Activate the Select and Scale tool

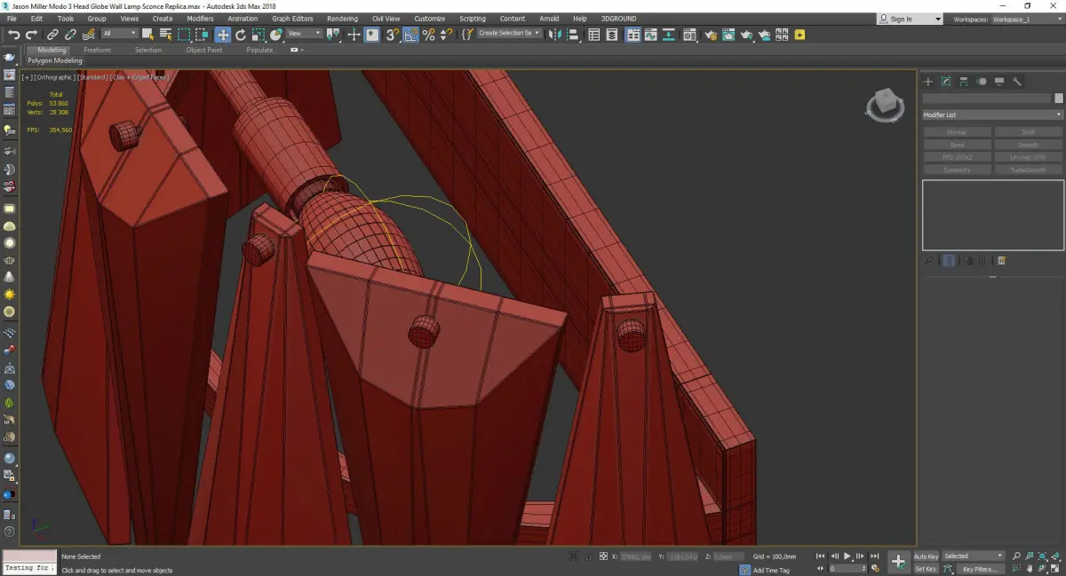pos(258,35)
